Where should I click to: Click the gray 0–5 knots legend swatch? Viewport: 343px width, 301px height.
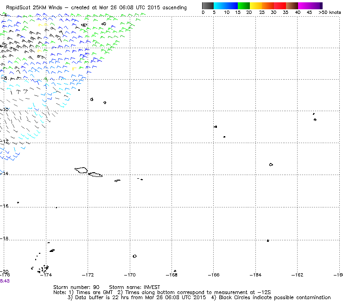pyautogui.click(x=208, y=6)
